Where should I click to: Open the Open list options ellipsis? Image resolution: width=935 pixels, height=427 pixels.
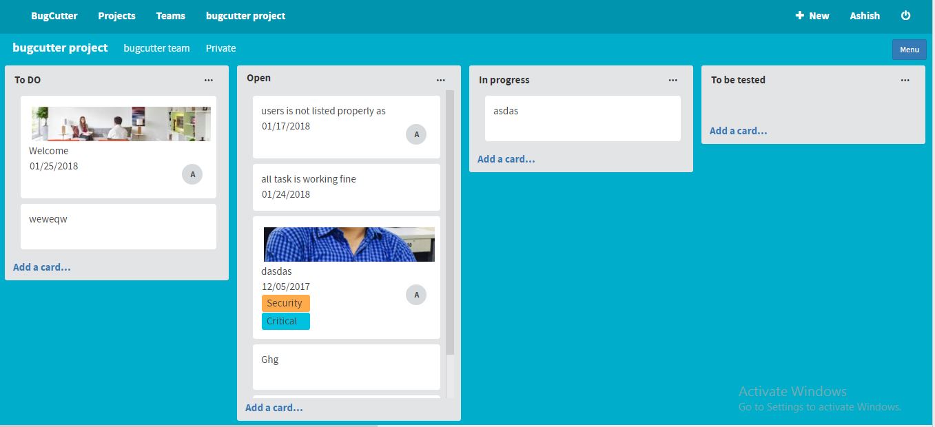(441, 80)
